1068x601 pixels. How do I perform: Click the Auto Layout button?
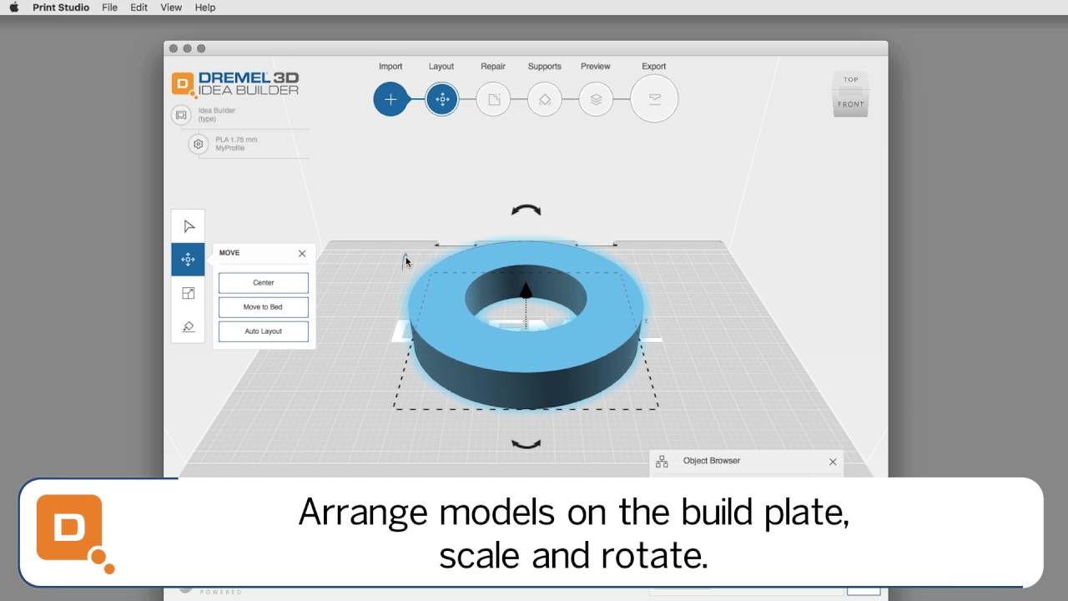pos(264,331)
